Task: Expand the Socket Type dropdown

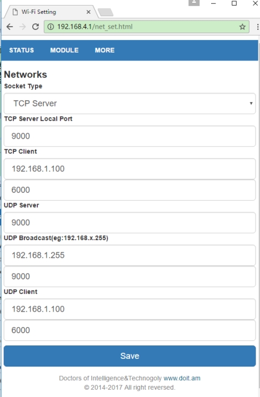Action: click(129, 103)
